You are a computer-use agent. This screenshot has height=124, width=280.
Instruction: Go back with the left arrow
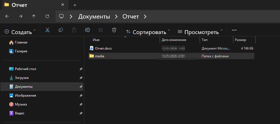[x=7, y=16]
